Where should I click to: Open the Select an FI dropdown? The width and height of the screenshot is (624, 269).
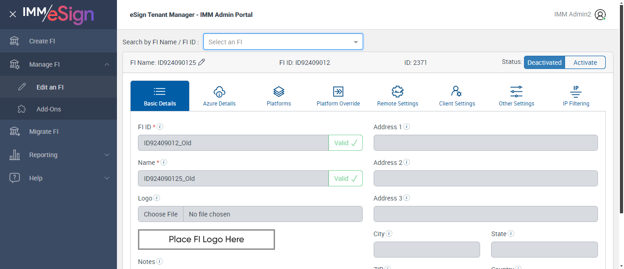coord(283,42)
